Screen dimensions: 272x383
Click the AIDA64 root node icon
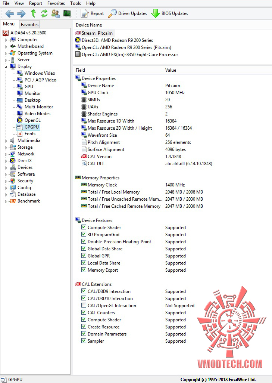(x=6, y=33)
